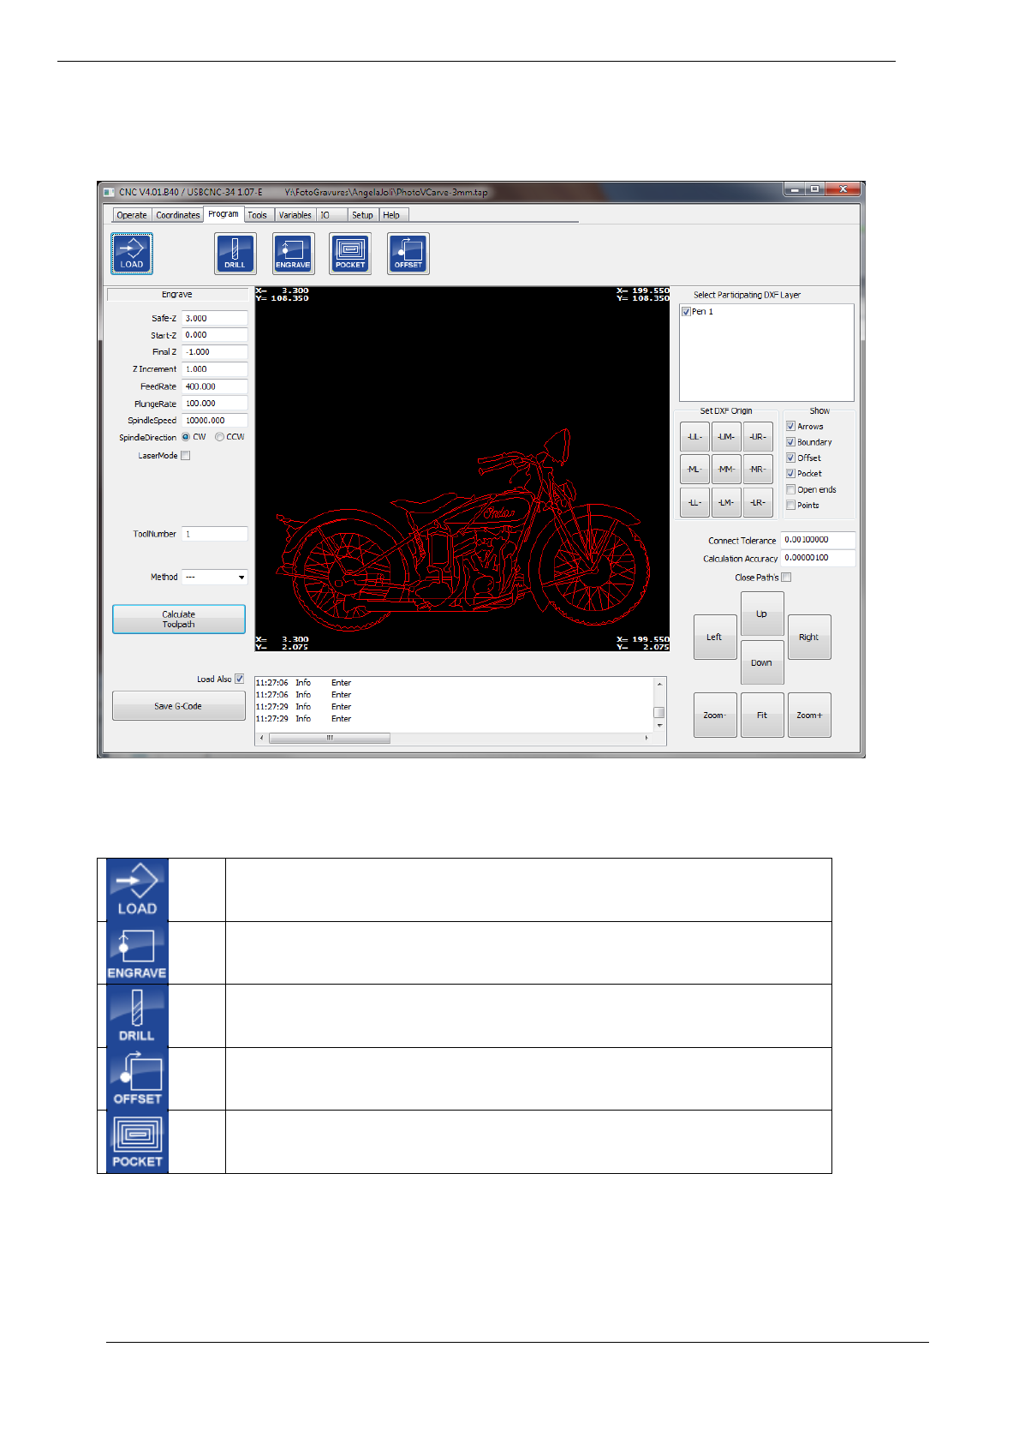Image resolution: width=1019 pixels, height=1443 pixels.
Task: Click the DRILL icon in the description table
Action: (x=137, y=1015)
